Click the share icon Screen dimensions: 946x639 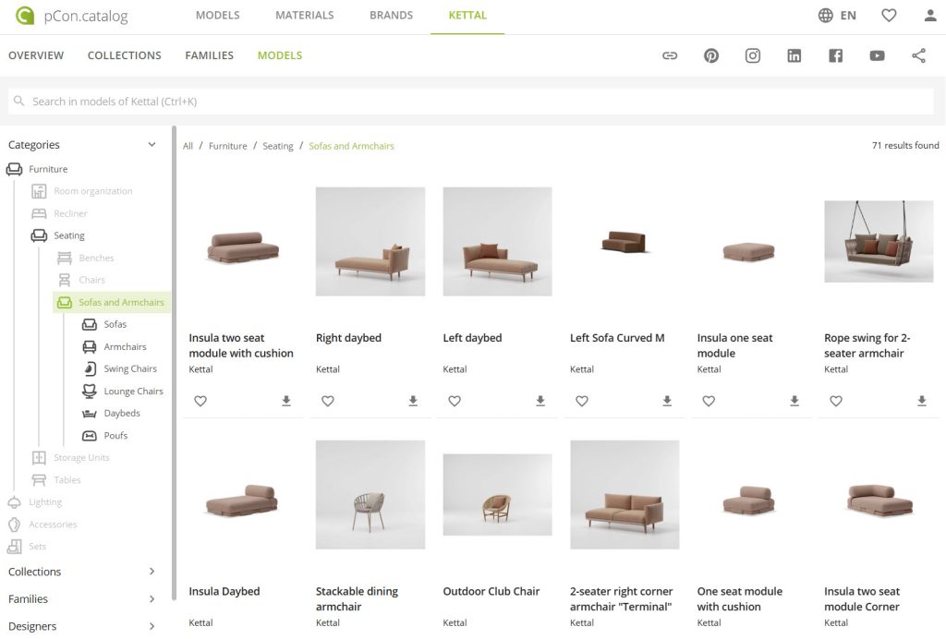point(918,55)
